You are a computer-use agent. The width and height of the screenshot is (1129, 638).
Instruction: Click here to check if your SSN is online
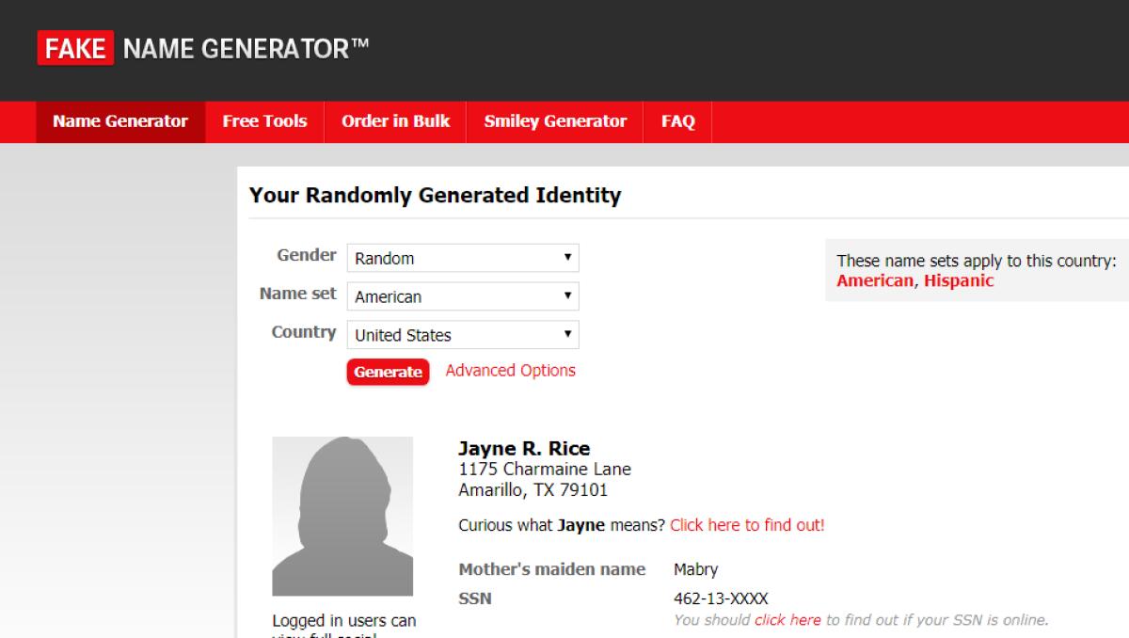click(x=788, y=619)
